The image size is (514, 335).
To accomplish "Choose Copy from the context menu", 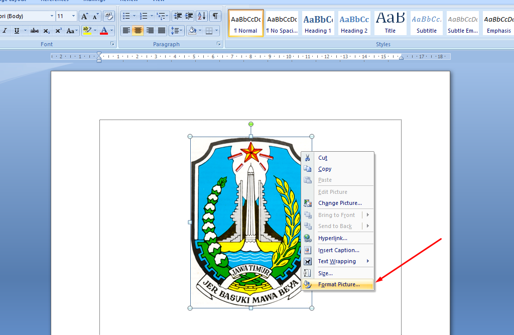I will (x=338, y=169).
